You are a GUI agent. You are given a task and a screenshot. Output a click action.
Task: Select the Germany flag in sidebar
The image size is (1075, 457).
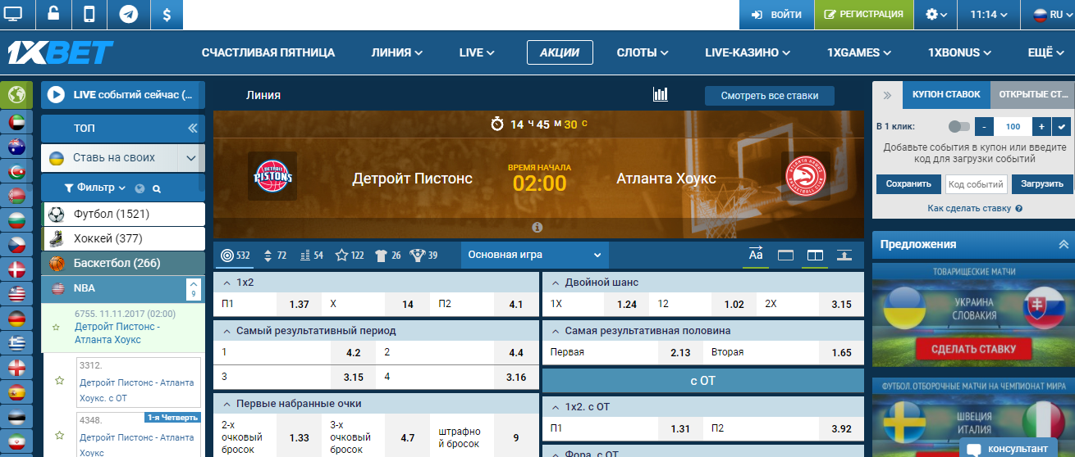16,319
